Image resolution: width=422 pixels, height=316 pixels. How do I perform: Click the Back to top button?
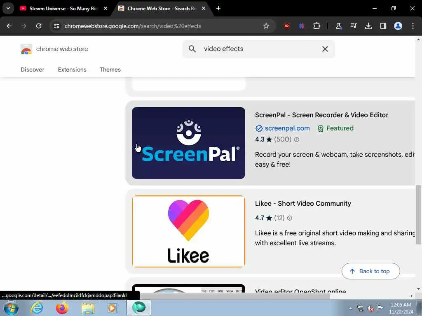click(370, 271)
